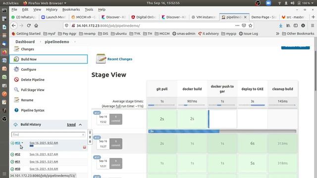
Task: Open the Tools menu
Action: pyautogui.click(x=89, y=9)
